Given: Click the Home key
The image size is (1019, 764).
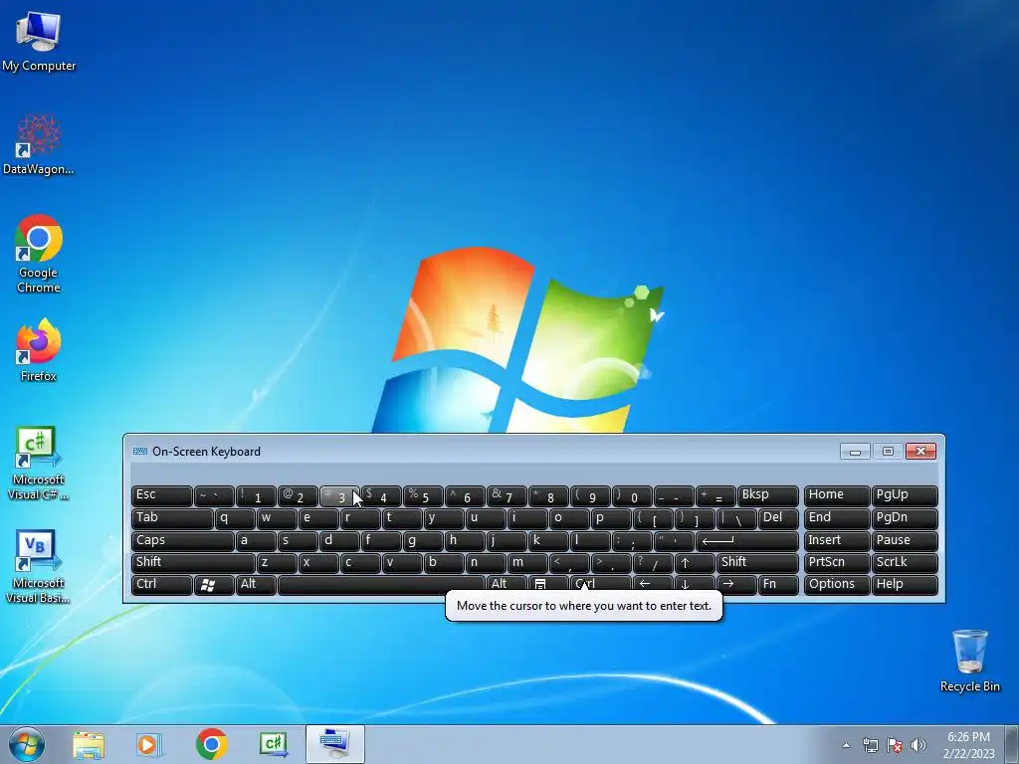Looking at the screenshot, I should (836, 496).
